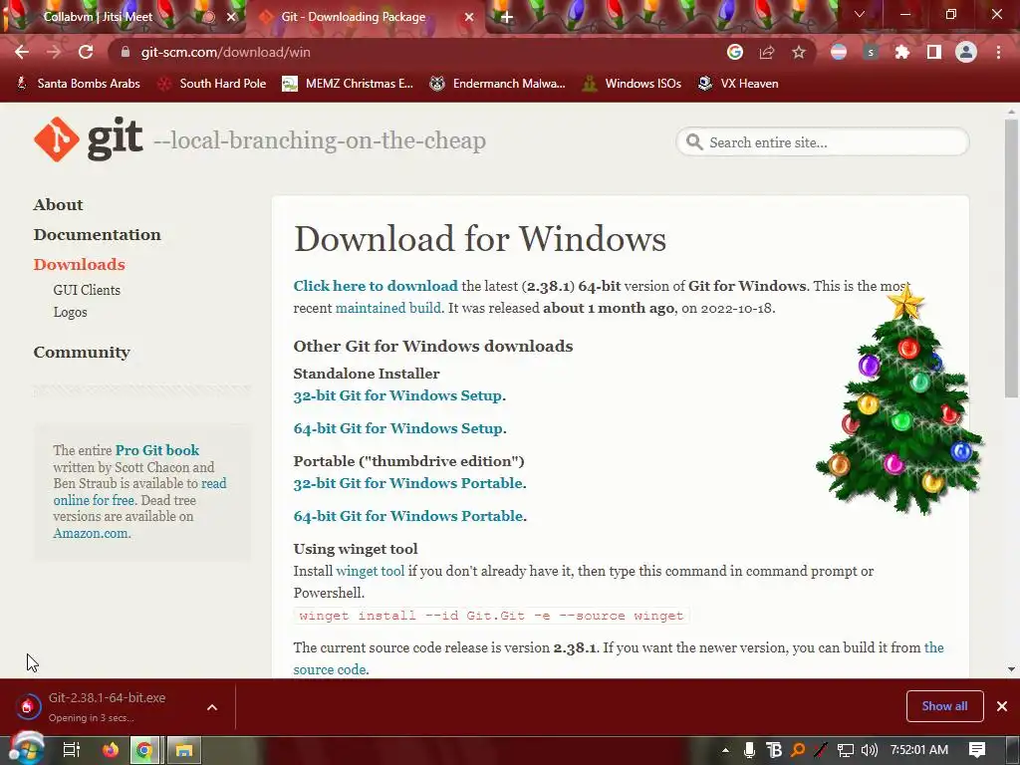Click Show all downloads
Viewport: 1020px width, 765px height.
pyautogui.click(x=944, y=706)
